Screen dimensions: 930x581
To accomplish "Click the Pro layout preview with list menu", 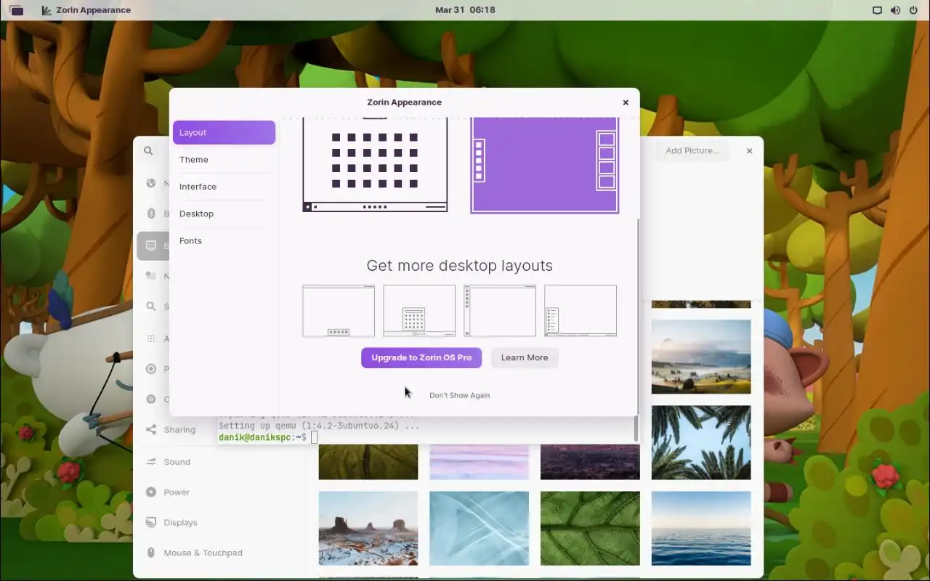I will coord(581,311).
